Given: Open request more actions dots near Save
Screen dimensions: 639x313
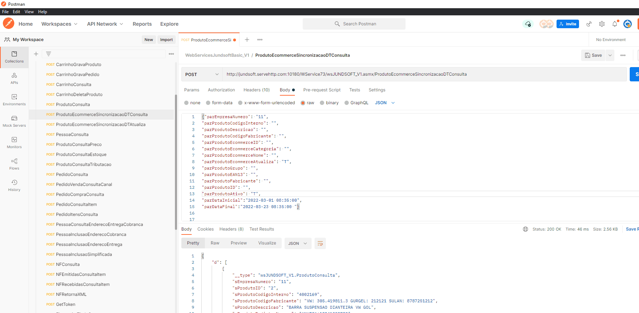Looking at the screenshot, I should pyautogui.click(x=623, y=55).
